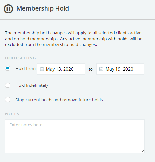Screen dimensions: 155x162
Task: Click the membership hold description paragraph
Action: click(x=74, y=39)
